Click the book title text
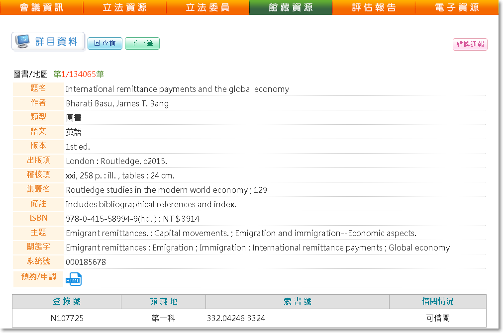Screen dimensions: 503x333 [177, 89]
